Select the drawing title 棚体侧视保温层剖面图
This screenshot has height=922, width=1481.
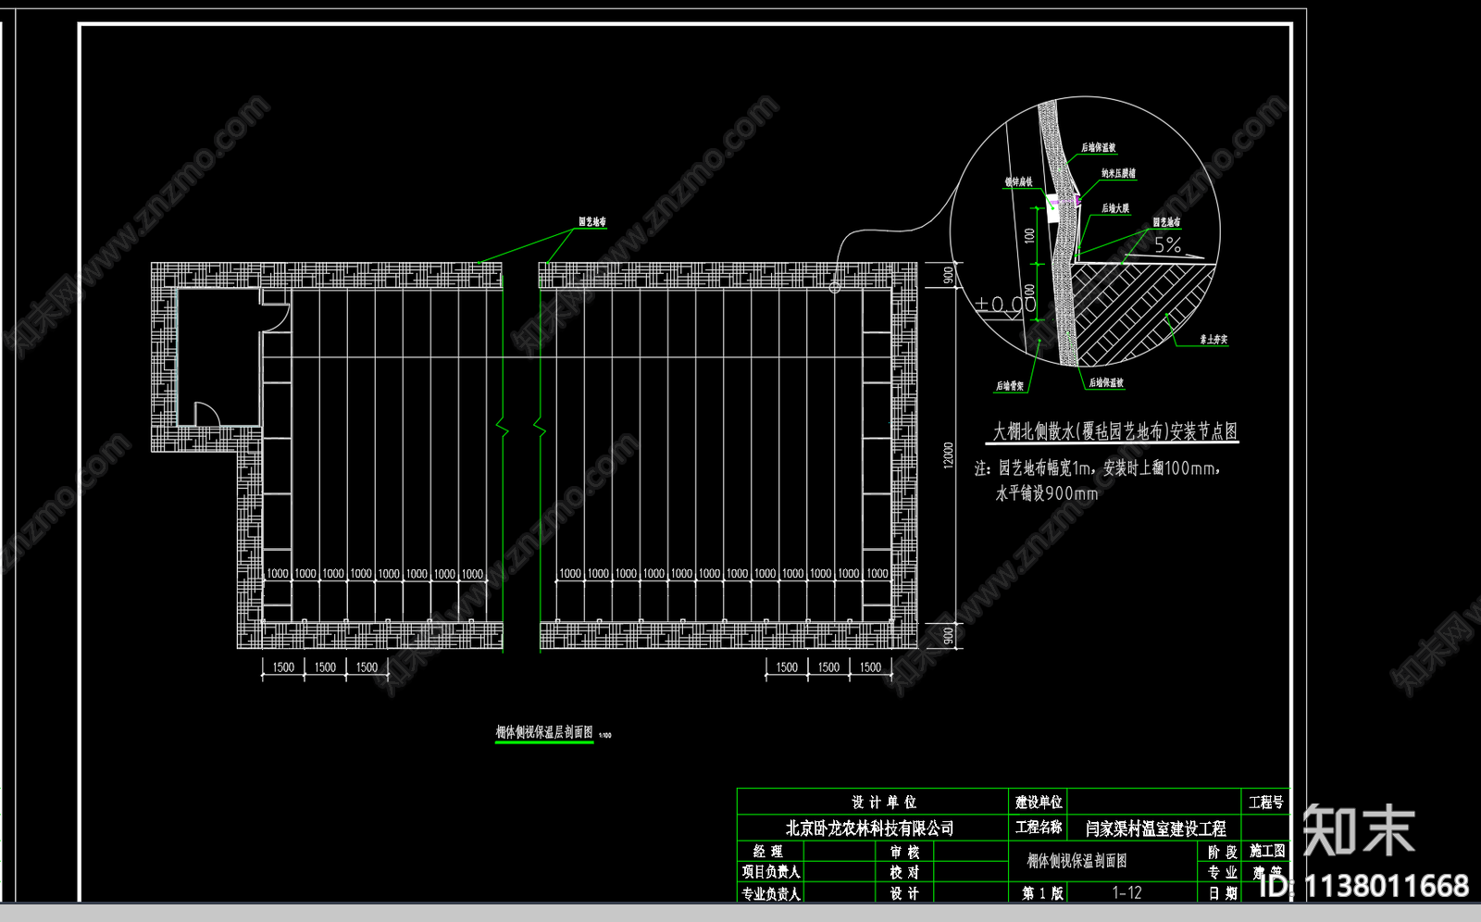point(544,732)
